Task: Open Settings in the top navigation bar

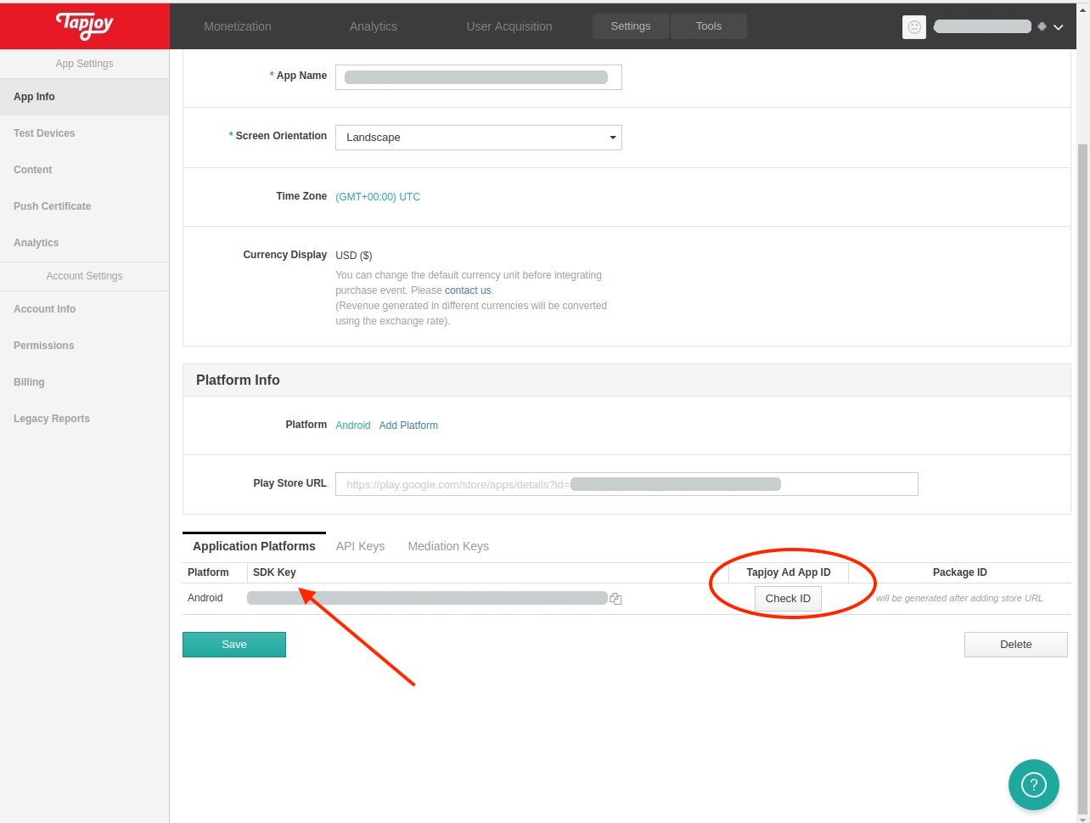Action: click(x=630, y=25)
